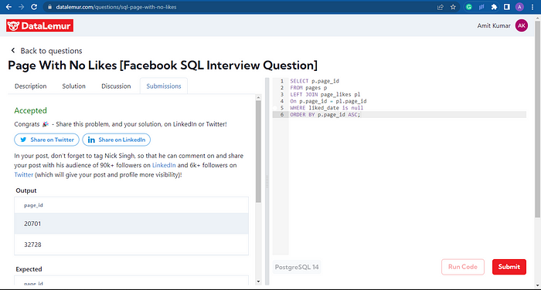Click the DataLemur logo

point(39,25)
